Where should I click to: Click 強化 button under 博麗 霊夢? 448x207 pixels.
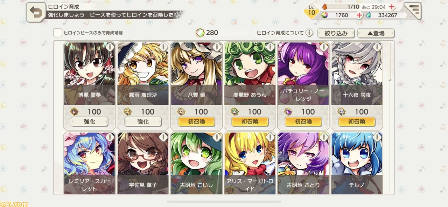[x=90, y=122]
